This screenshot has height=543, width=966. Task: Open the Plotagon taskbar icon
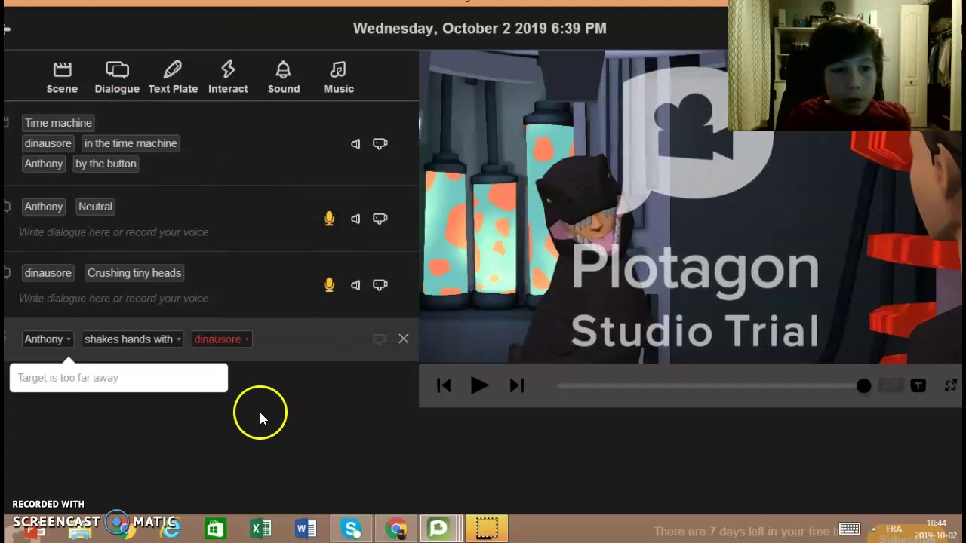[x=439, y=529]
